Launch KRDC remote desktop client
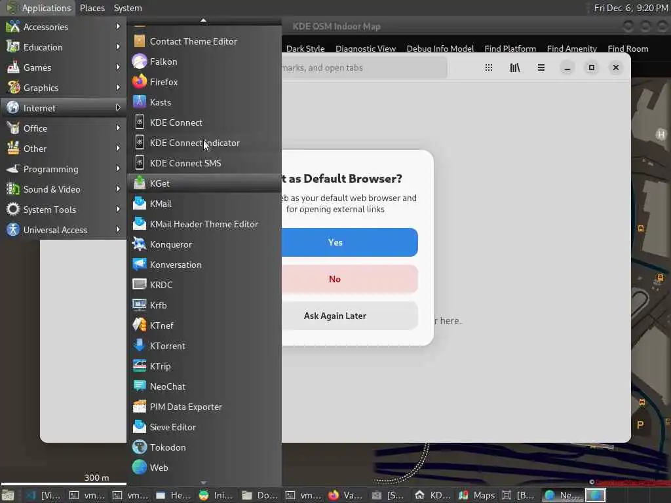The width and height of the screenshot is (671, 503). (x=204, y=285)
